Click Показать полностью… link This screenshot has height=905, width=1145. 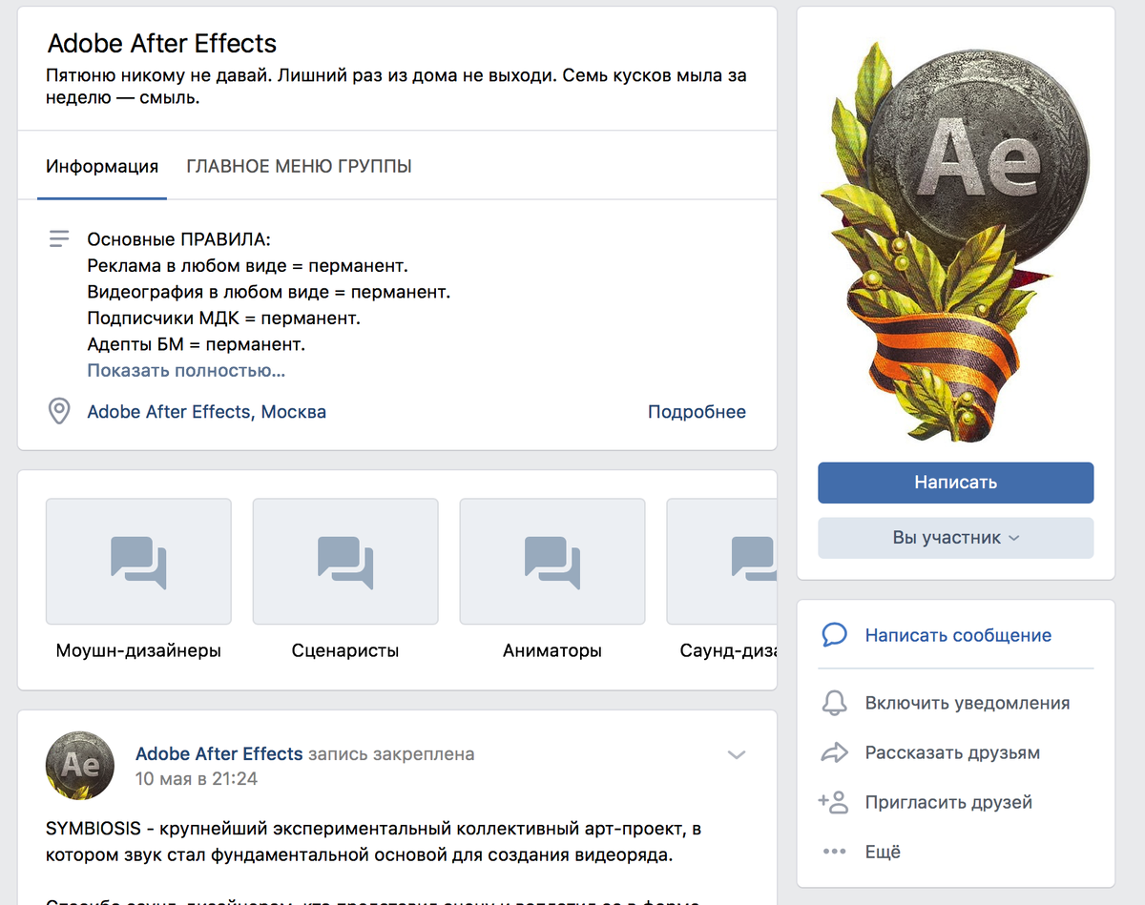[186, 370]
